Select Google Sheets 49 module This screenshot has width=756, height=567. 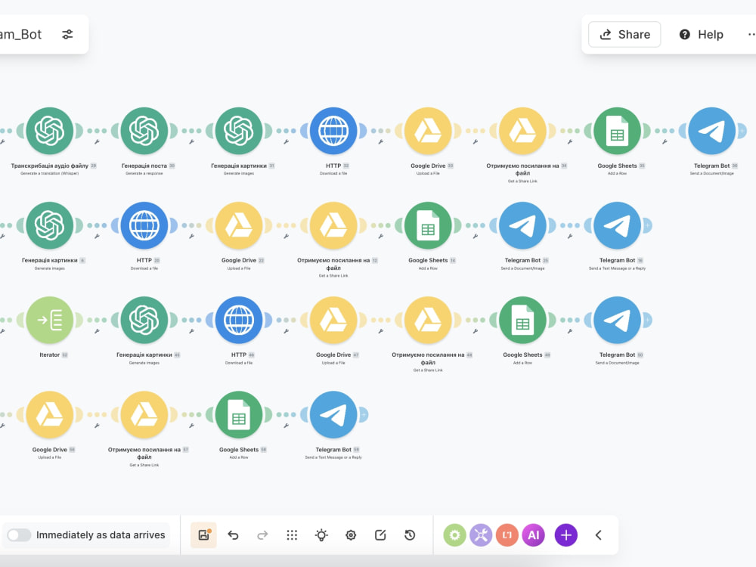(x=522, y=320)
